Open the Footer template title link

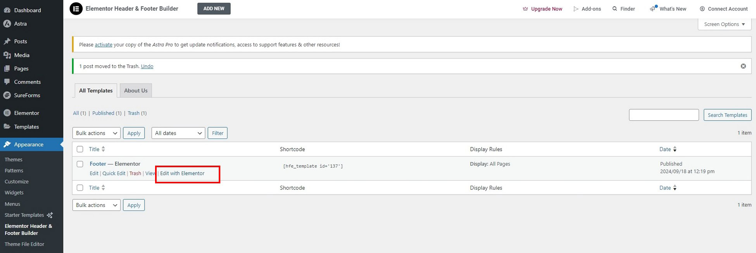click(98, 164)
